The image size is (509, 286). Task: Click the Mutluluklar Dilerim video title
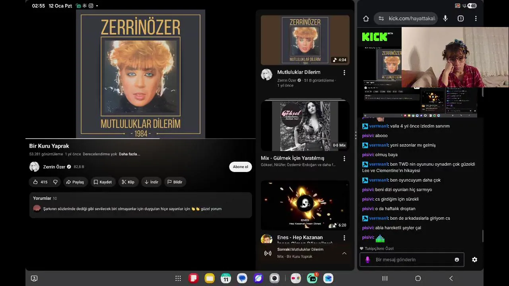[299, 72]
